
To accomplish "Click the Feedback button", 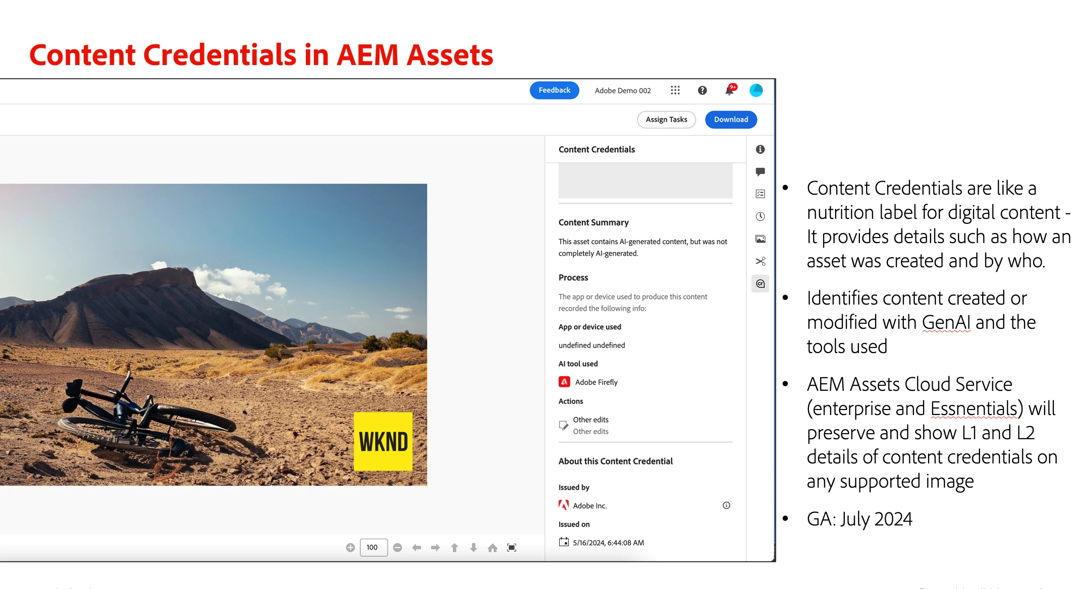I will point(554,90).
